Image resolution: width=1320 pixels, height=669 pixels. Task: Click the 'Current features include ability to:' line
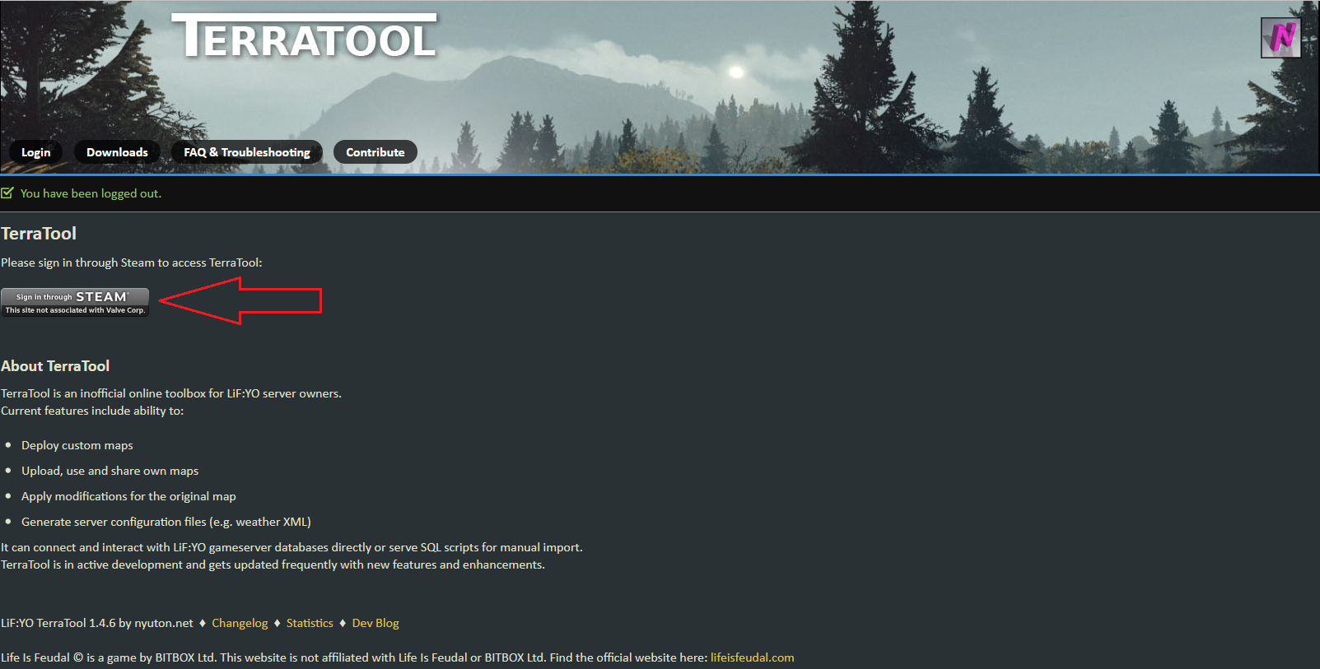(x=92, y=411)
